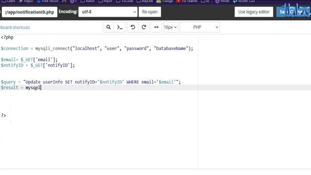Click the notificationID.php file path field

(x=30, y=12)
